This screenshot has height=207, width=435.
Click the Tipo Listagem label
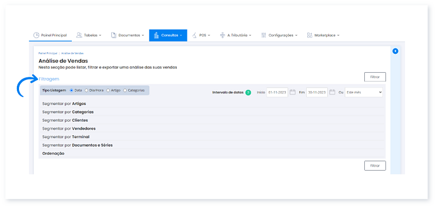(54, 90)
